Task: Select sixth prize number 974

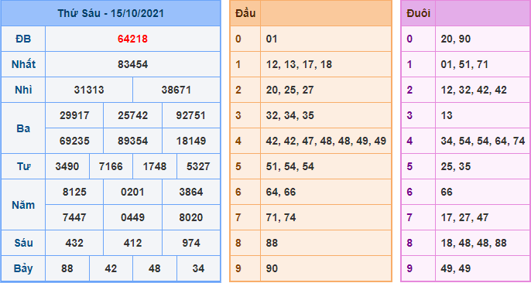Action: coord(190,243)
